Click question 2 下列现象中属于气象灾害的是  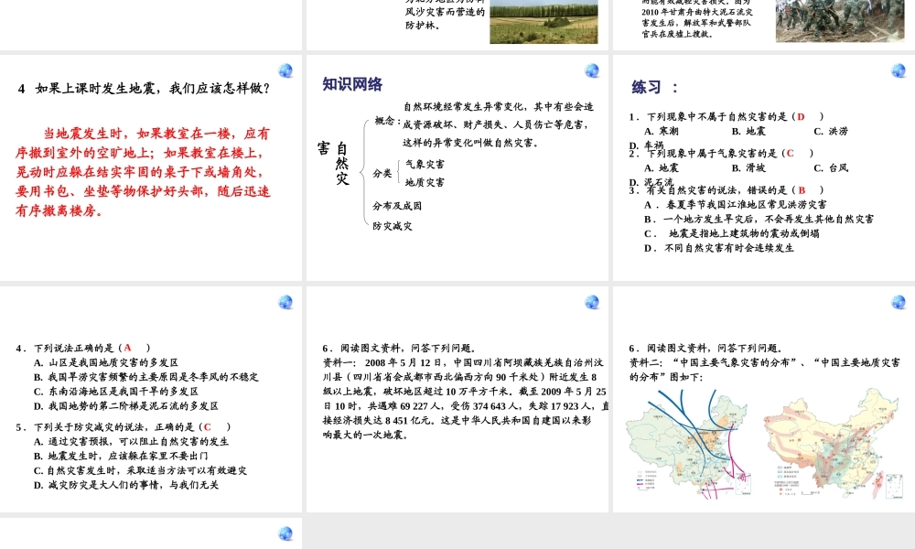(x=721, y=154)
